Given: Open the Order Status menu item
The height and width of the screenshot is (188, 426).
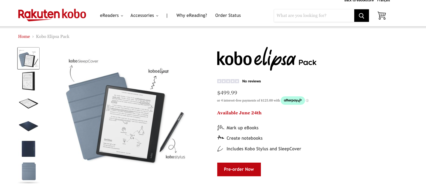Looking at the screenshot, I should click(x=228, y=16).
